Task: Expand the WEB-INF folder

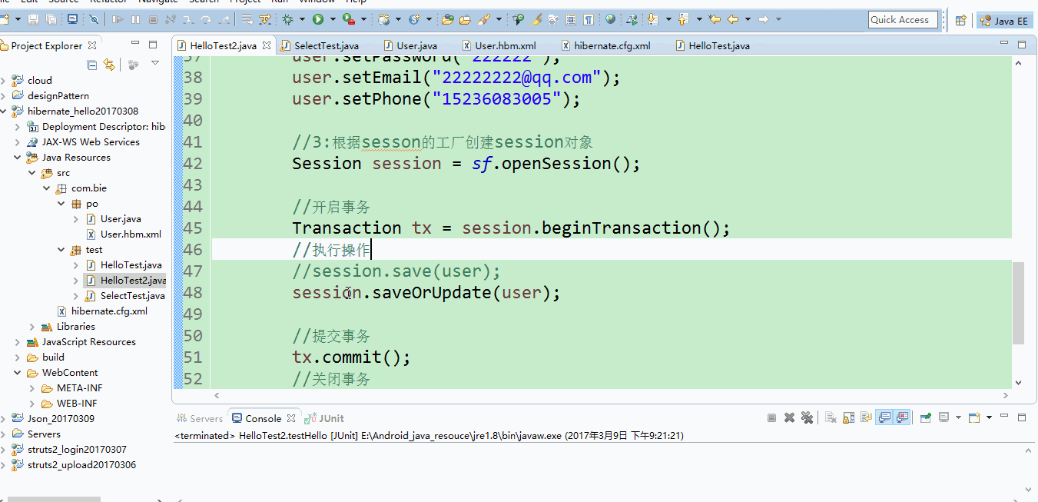Action: coord(32,403)
